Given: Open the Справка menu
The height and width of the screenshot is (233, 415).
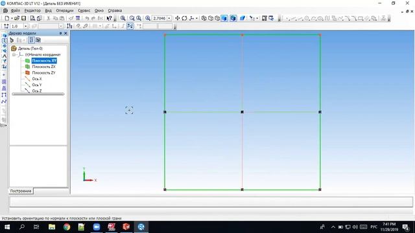Looking at the screenshot, I should 115,10.
